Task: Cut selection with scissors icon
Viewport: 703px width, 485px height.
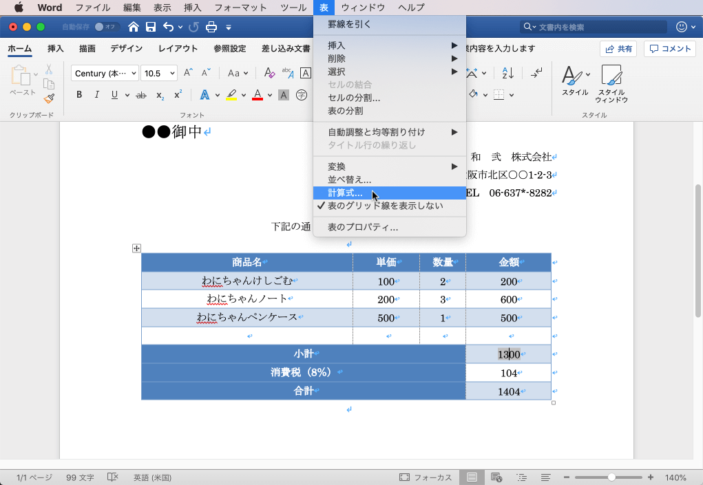Action: pyautogui.click(x=49, y=69)
